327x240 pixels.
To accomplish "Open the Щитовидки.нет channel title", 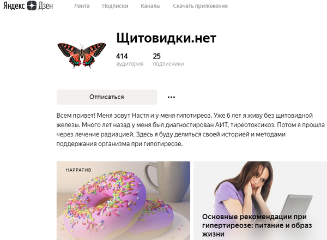I will click(166, 38).
